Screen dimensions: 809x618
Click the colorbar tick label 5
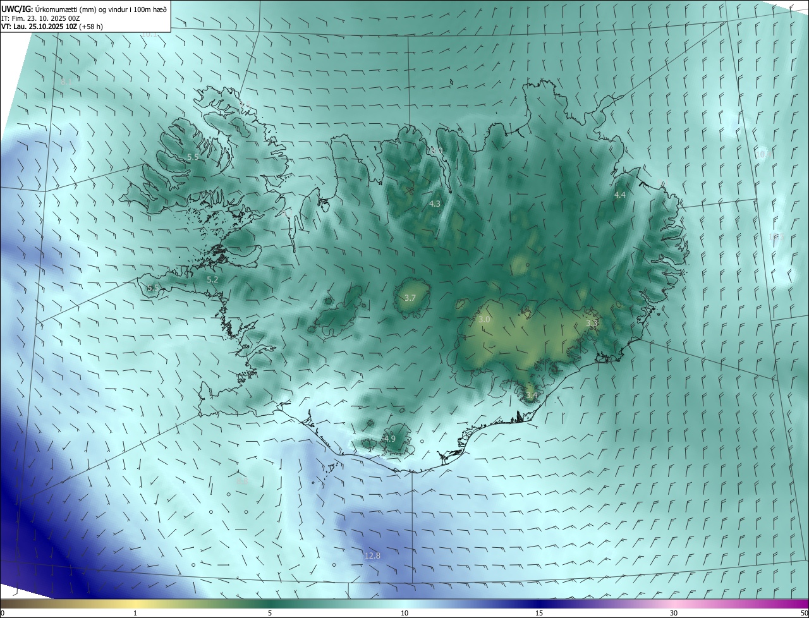(270, 613)
